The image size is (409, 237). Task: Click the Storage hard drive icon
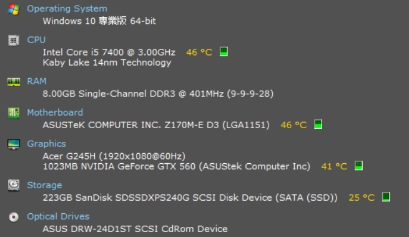coord(14,185)
